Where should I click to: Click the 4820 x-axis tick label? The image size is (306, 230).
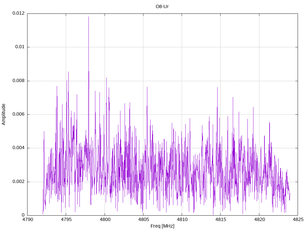[259, 220]
